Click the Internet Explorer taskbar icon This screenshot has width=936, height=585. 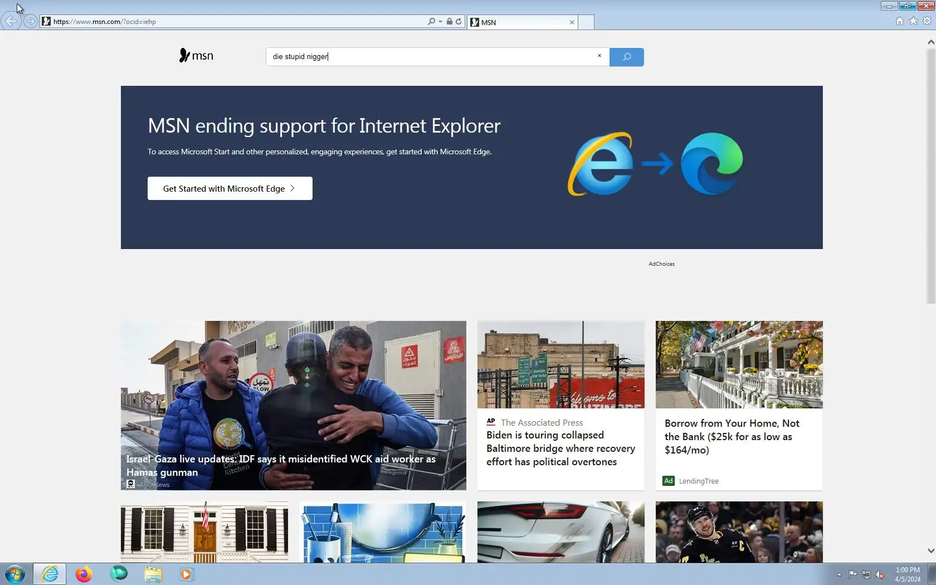50,574
